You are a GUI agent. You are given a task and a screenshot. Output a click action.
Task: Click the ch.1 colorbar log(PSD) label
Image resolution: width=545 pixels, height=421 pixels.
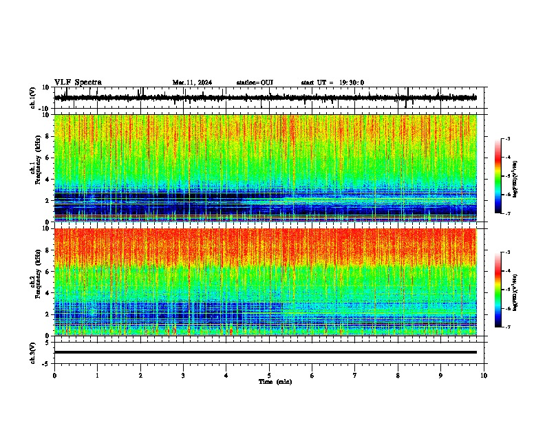pos(515,179)
